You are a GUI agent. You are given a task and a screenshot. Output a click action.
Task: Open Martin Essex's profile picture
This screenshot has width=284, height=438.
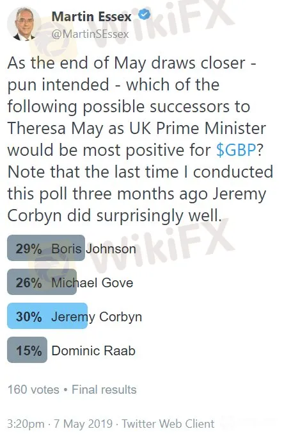click(x=24, y=24)
